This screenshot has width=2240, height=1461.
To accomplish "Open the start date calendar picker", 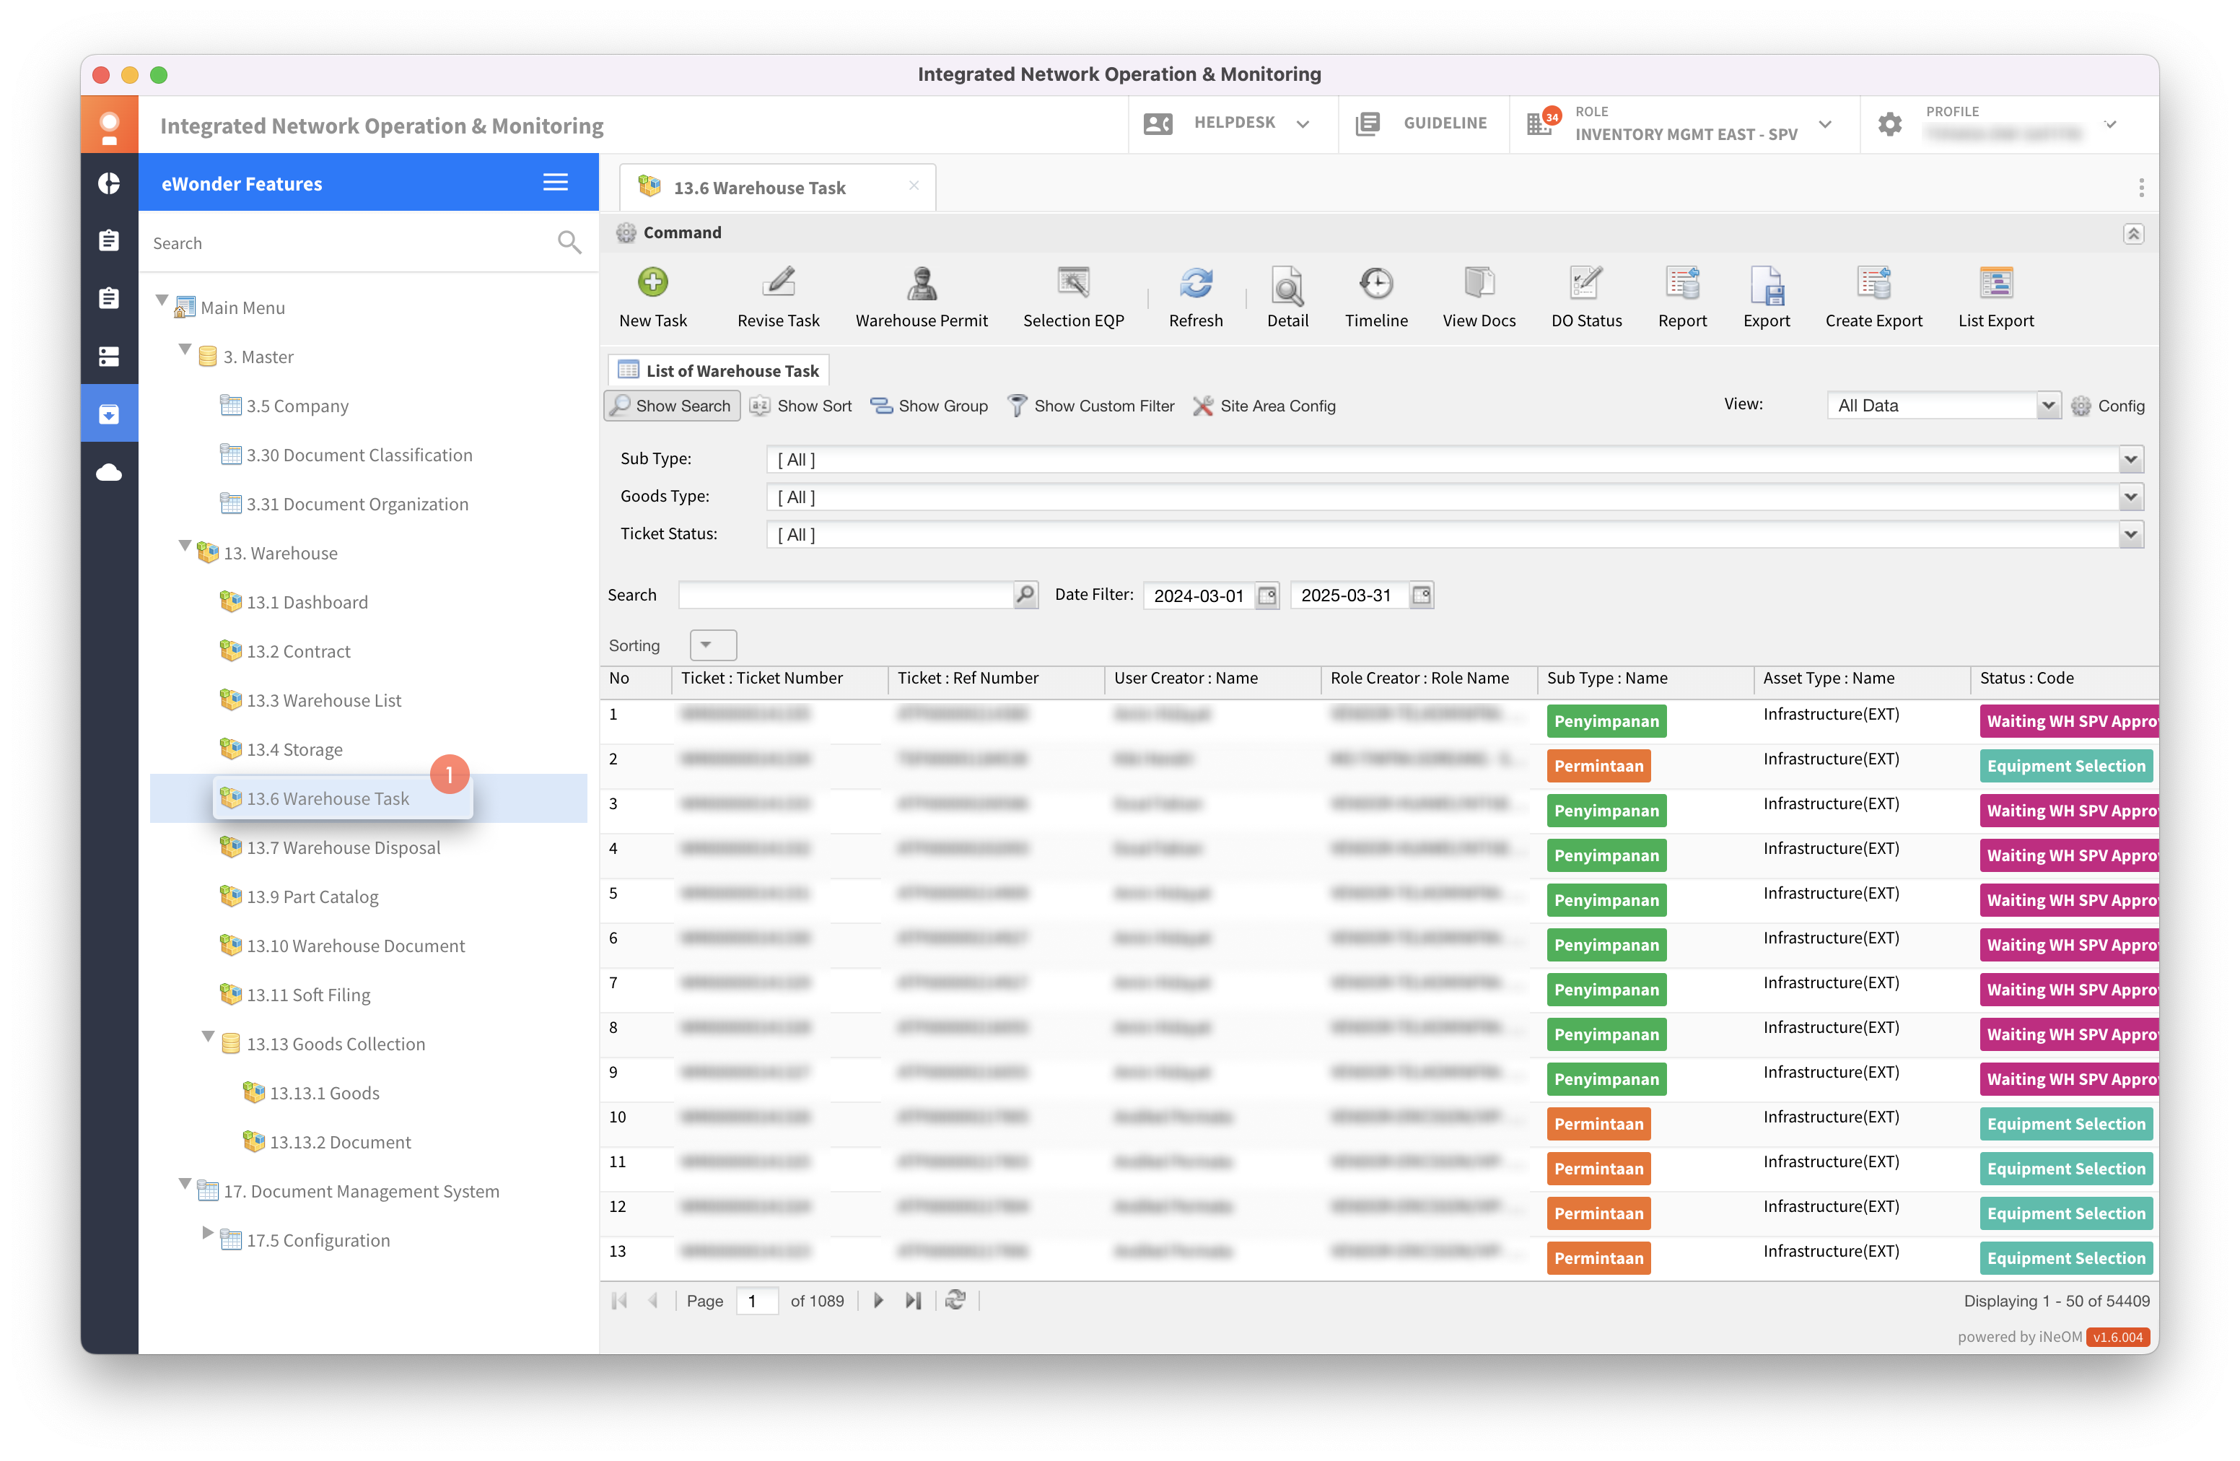I will tap(1266, 595).
